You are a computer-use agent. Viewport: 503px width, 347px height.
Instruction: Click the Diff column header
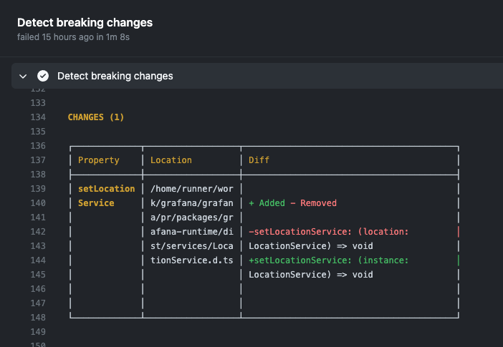tap(259, 160)
